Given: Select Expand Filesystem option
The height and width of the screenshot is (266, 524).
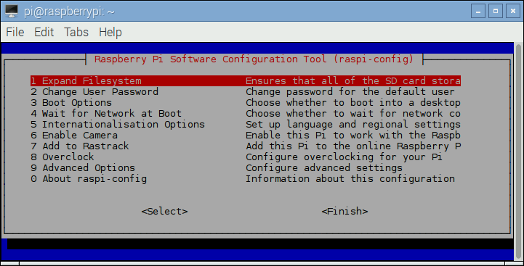Looking at the screenshot, I should point(246,80).
